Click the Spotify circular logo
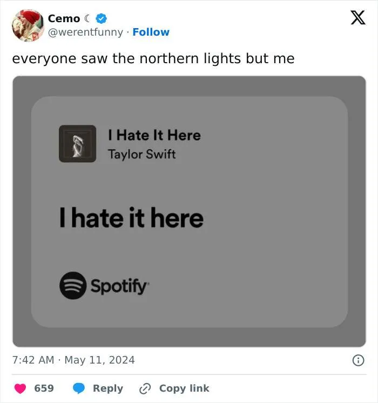Image resolution: width=378 pixels, height=403 pixels. pos(72,285)
